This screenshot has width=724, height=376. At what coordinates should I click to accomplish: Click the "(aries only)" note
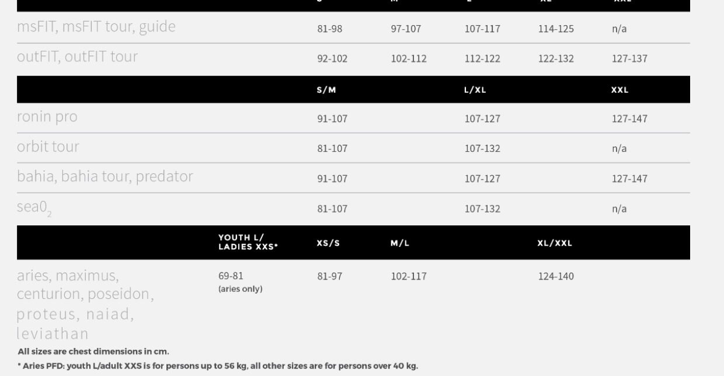[240, 289]
